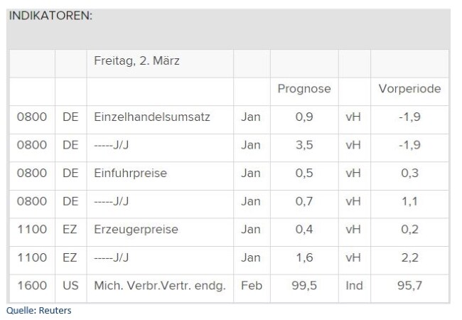
Task: Click the US country code cell
Action: pyautogui.click(x=70, y=286)
